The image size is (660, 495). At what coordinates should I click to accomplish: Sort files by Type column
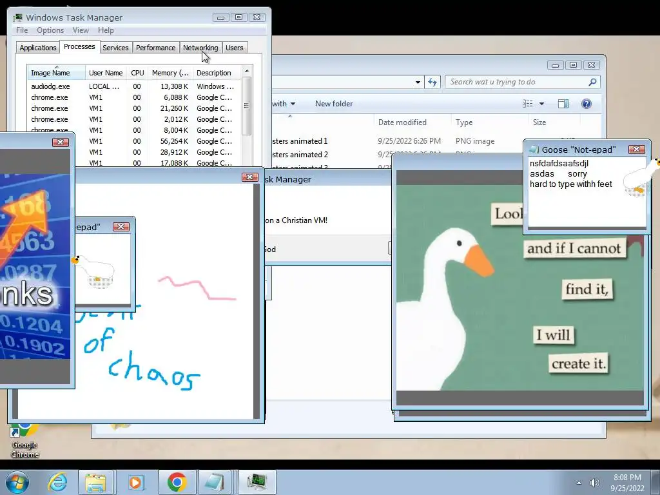(x=489, y=122)
